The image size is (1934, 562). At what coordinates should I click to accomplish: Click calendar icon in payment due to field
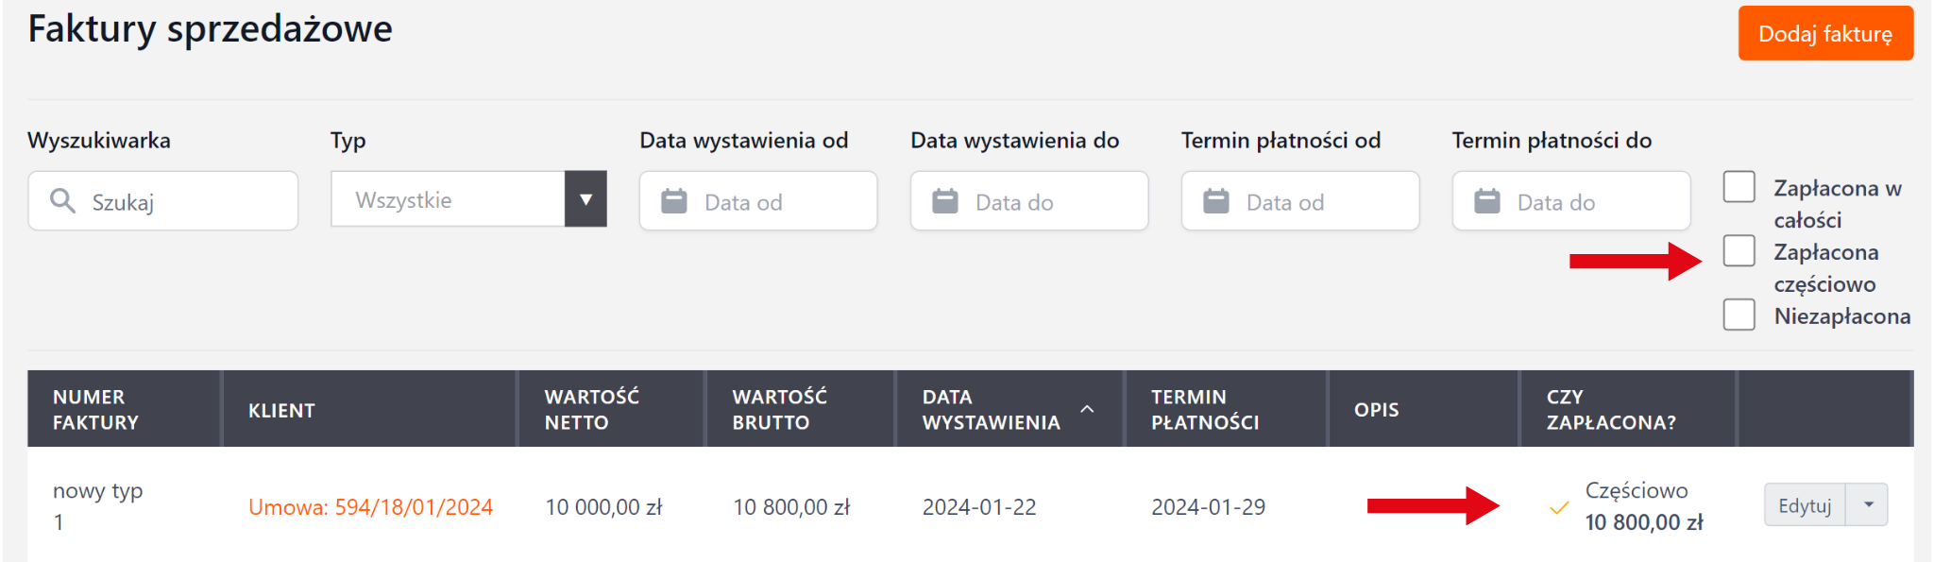click(x=1487, y=201)
